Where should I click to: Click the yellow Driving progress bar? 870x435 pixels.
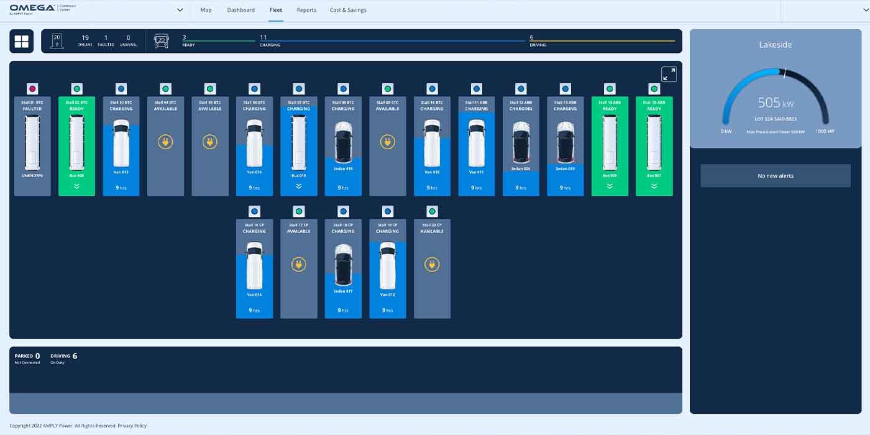pyautogui.click(x=602, y=41)
